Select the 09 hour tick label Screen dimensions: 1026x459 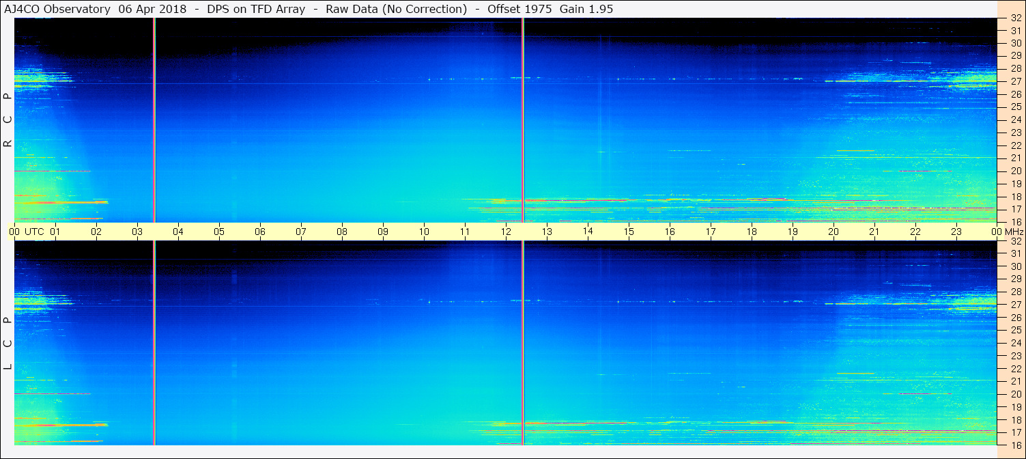click(383, 232)
